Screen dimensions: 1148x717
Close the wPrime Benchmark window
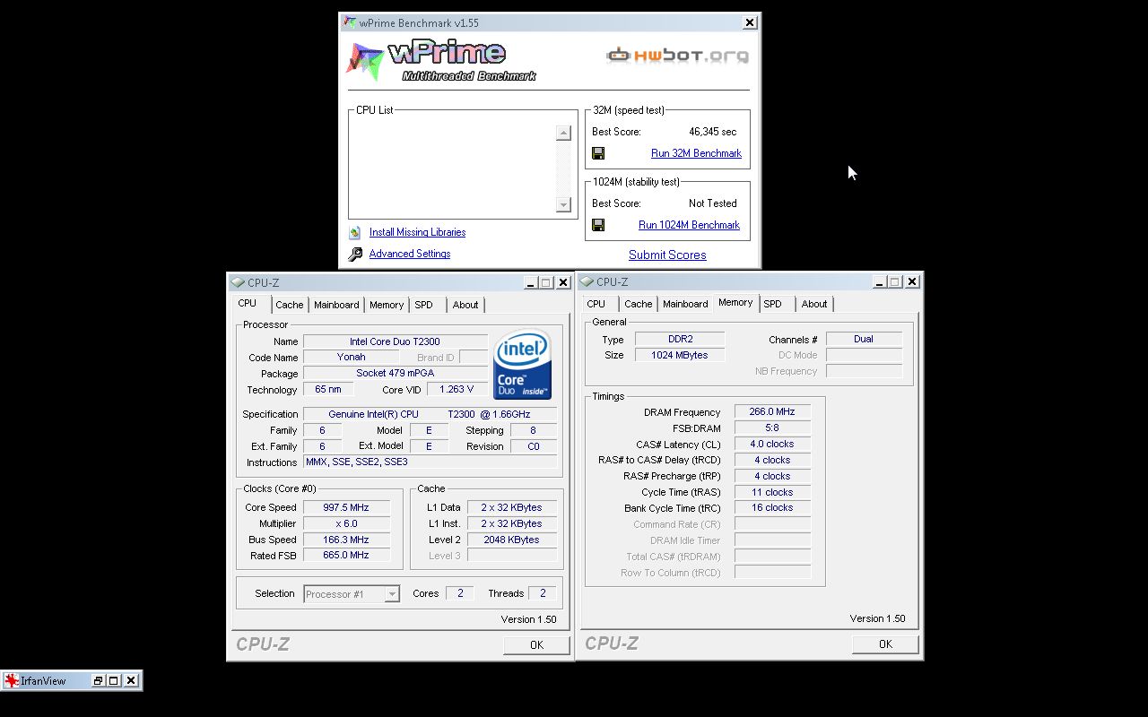750,22
